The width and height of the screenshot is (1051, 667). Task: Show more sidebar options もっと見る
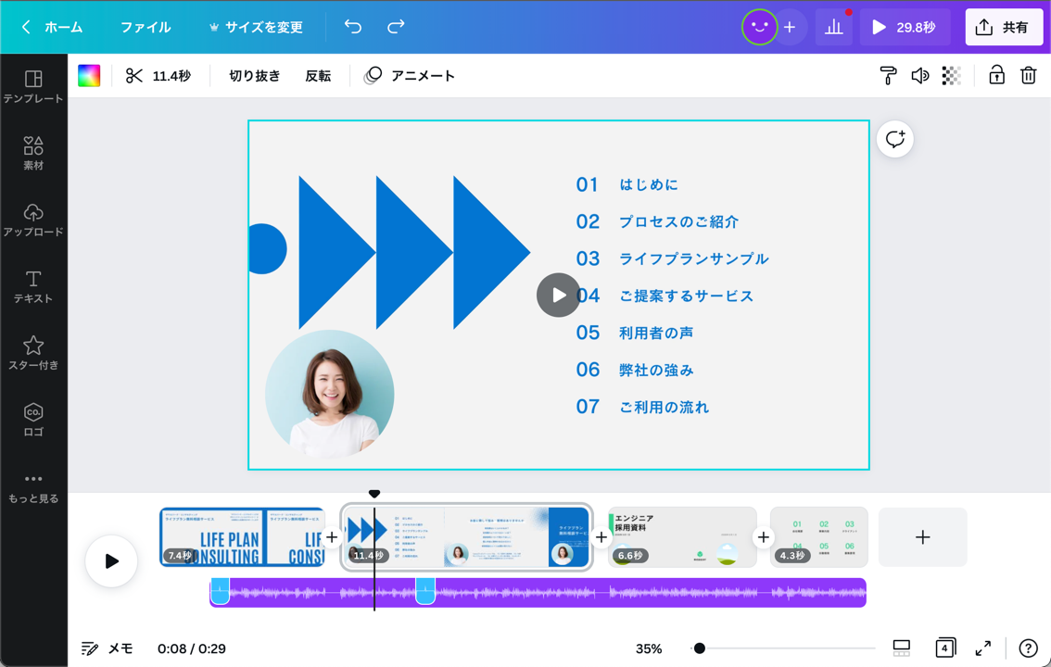pos(32,488)
